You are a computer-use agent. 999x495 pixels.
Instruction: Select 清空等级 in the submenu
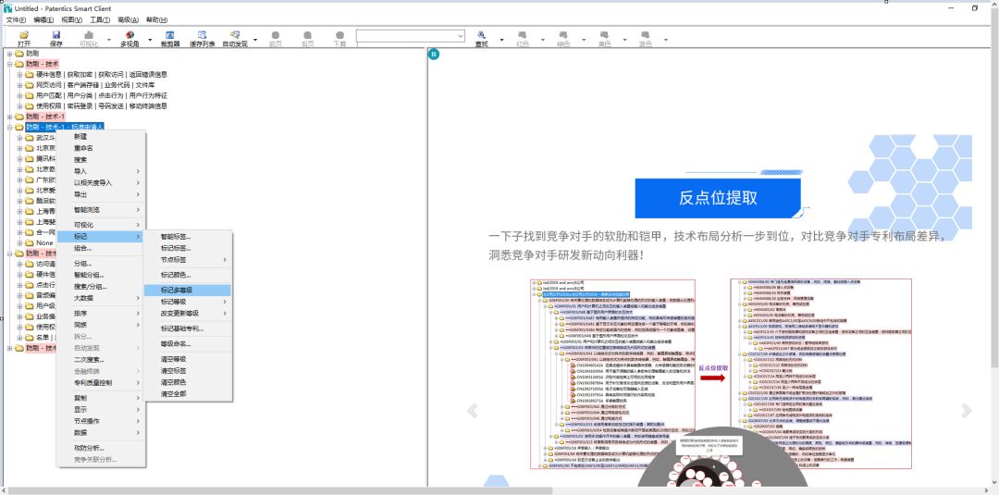[x=187, y=359]
